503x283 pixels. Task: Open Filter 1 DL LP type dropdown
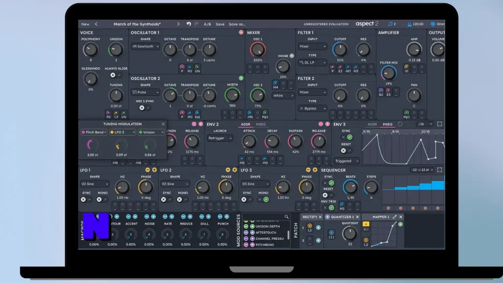tap(312, 62)
